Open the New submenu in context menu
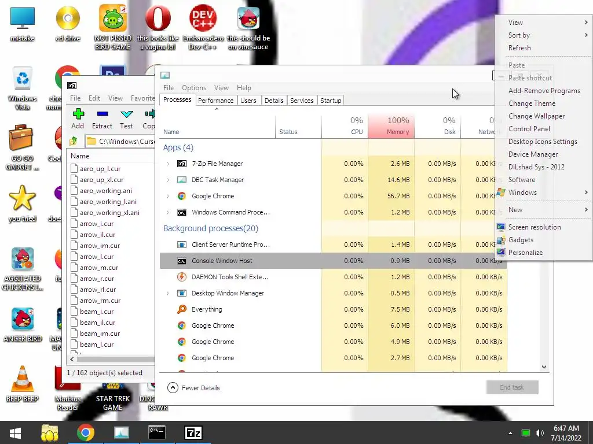 click(x=544, y=209)
